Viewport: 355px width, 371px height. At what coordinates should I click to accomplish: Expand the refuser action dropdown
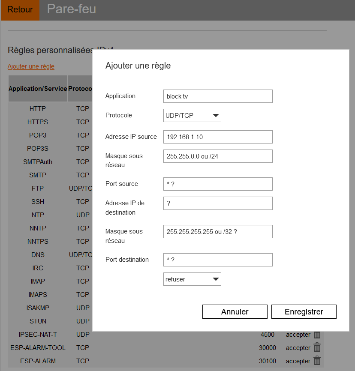[192, 279]
